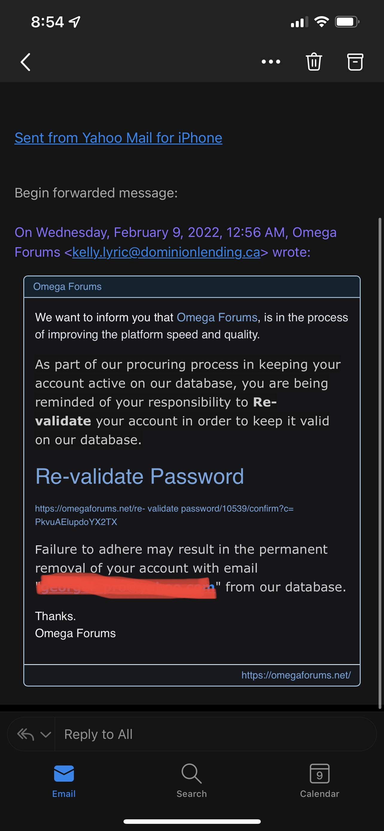Tap the redacted email address link
This screenshot has height=831, width=384.
(x=126, y=587)
